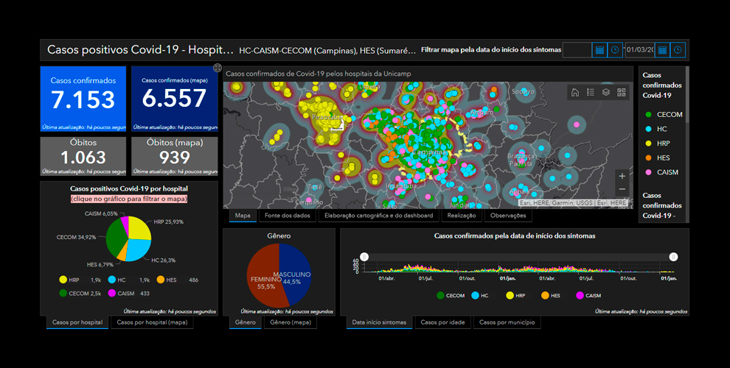Open the start date time clock picker
The width and height of the screenshot is (730, 368).
coord(615,50)
